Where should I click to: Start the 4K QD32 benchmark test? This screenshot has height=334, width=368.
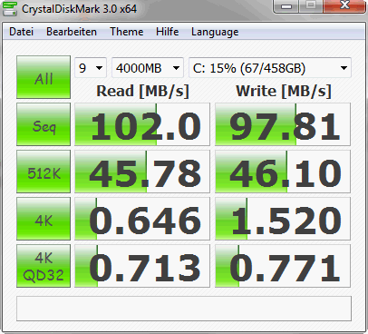pyautogui.click(x=44, y=266)
